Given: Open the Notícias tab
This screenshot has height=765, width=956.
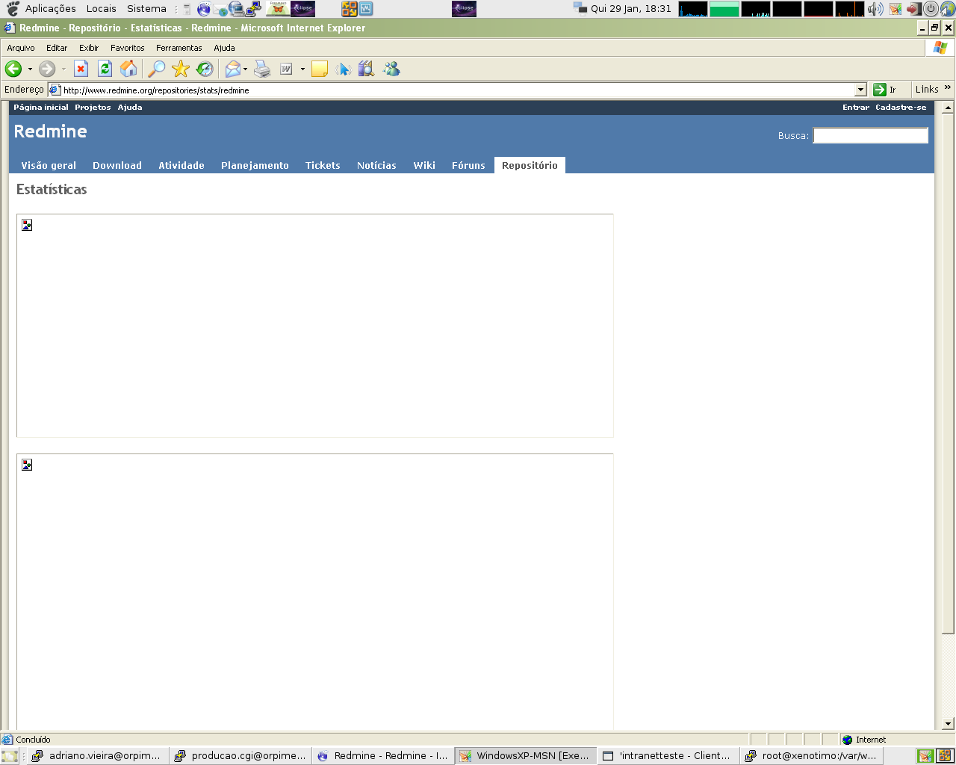Looking at the screenshot, I should click(376, 165).
